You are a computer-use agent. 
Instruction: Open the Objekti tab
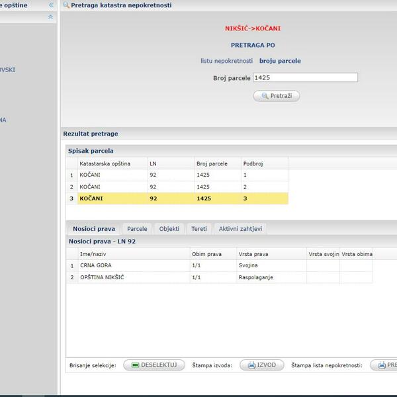(x=169, y=229)
